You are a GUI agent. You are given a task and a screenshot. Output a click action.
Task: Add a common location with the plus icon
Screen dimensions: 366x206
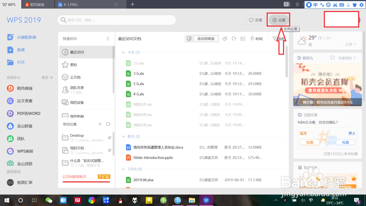[x=100, y=124]
